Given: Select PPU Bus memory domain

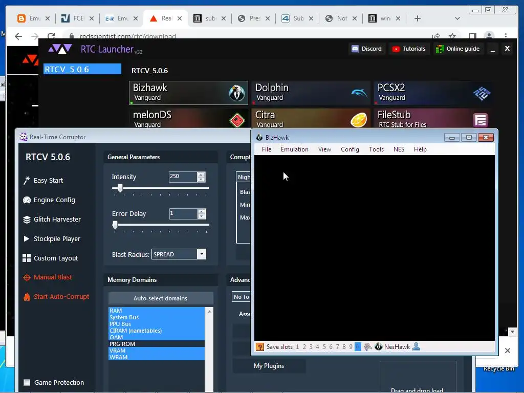Looking at the screenshot, I should (x=157, y=324).
